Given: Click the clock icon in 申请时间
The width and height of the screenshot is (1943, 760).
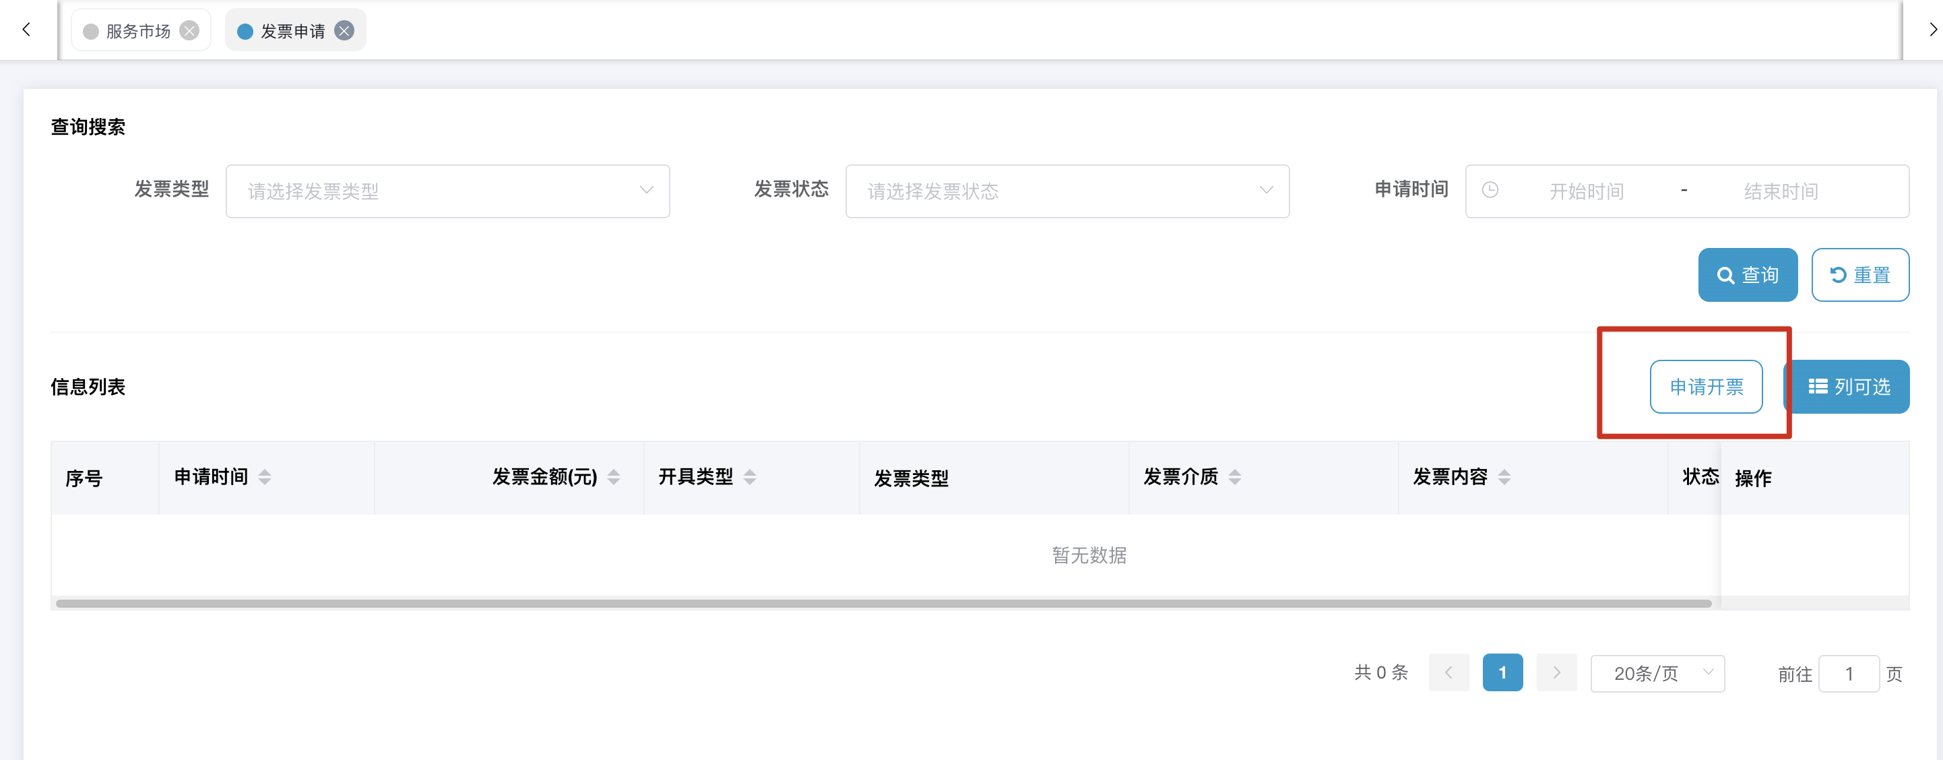Looking at the screenshot, I should point(1490,191).
